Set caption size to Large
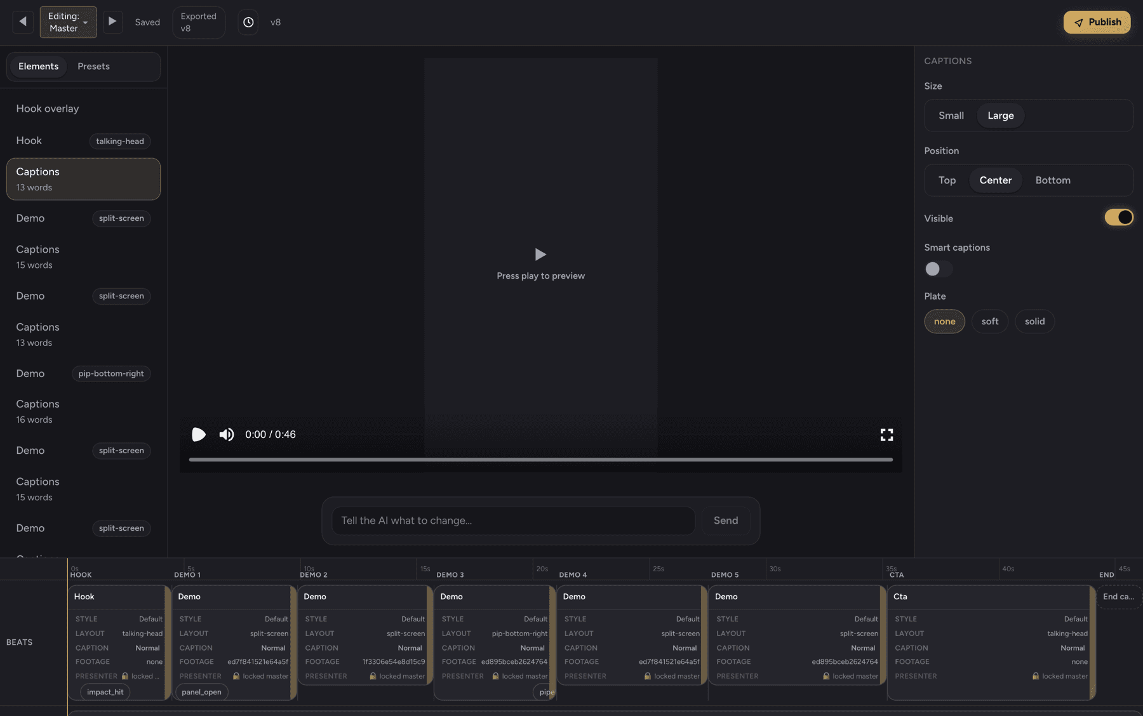 (x=1000, y=116)
